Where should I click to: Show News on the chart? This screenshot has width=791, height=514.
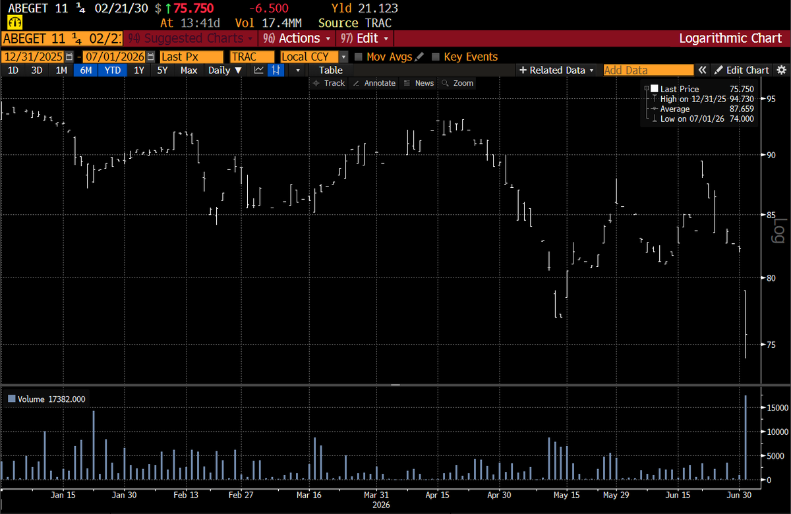point(419,83)
